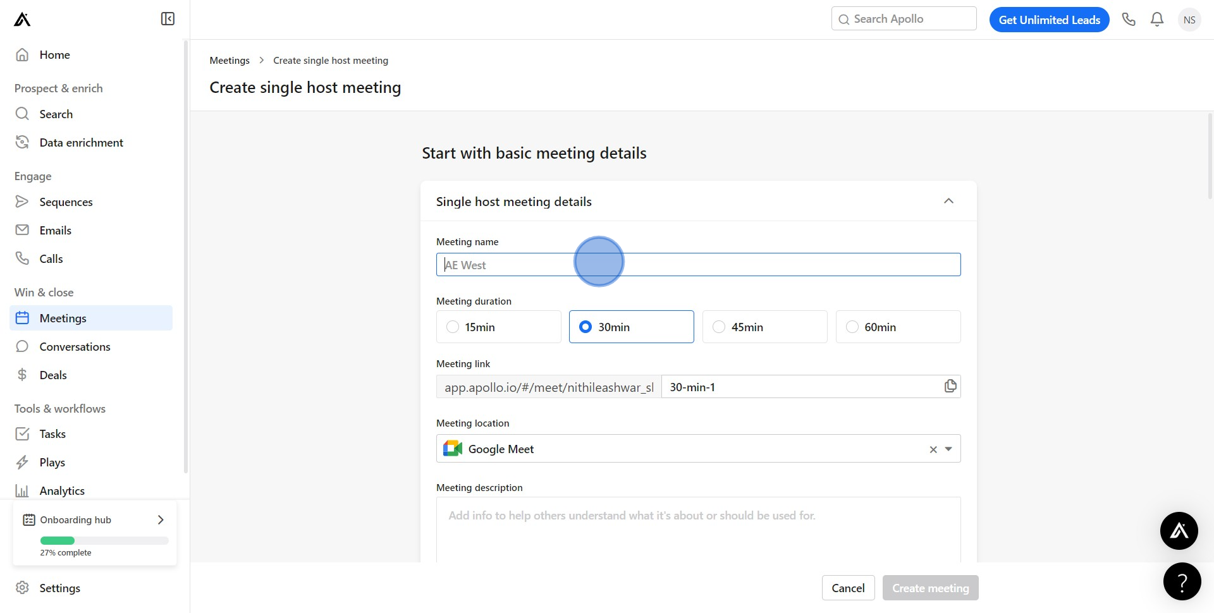Copy the meeting link with copy icon
The height and width of the screenshot is (613, 1214).
pos(950,386)
